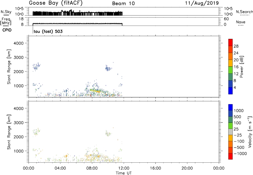Click the frequency trace in the Freq panel
This screenshot has height=175, width=253.
point(77,24)
